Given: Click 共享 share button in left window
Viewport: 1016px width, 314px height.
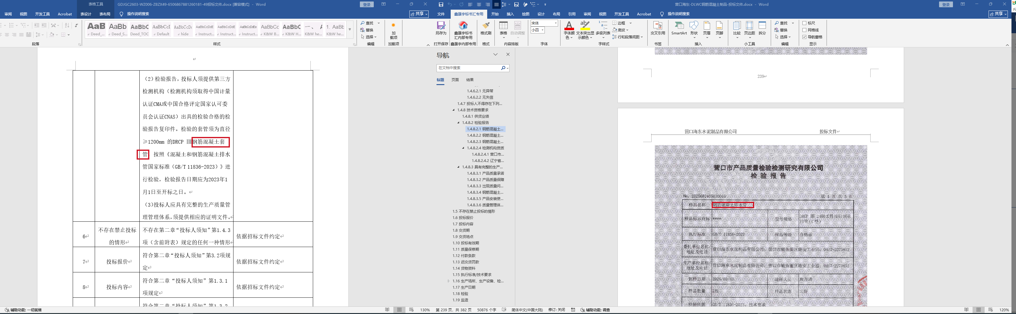Looking at the screenshot, I should (419, 14).
